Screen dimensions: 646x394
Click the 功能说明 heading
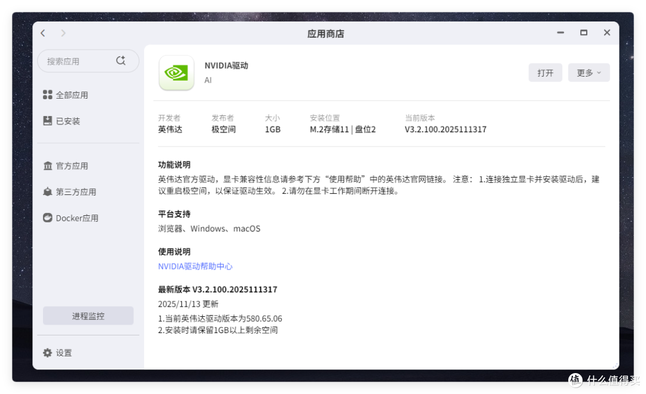pos(174,164)
